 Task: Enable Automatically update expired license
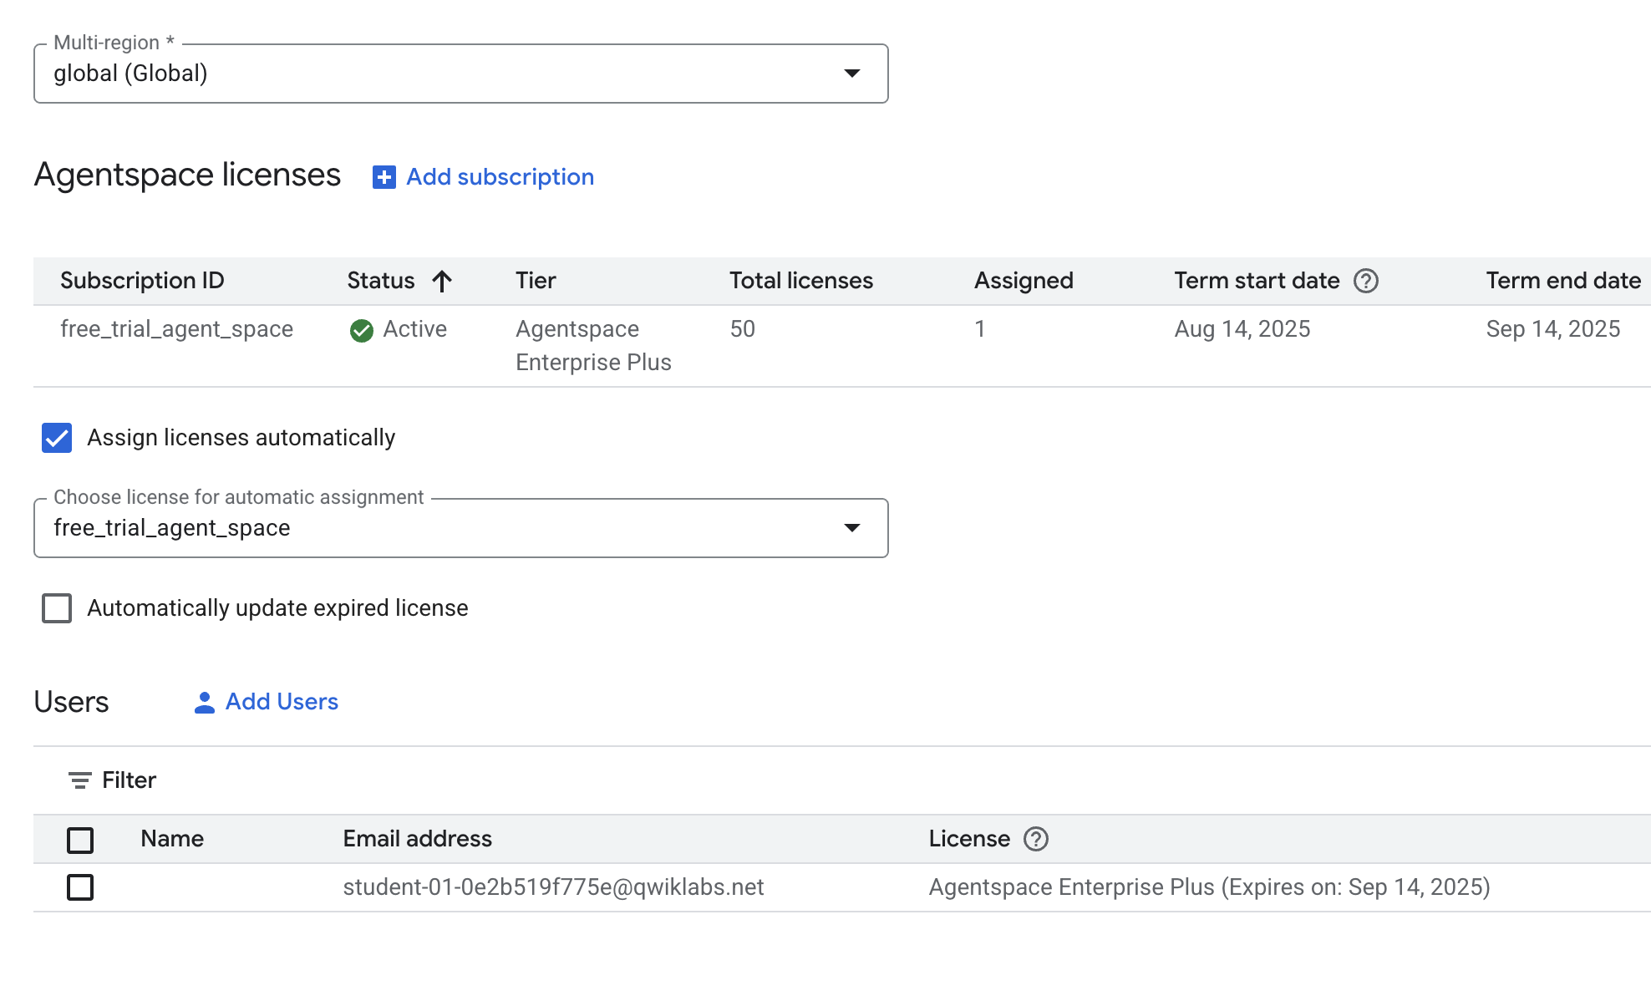pos(57,608)
